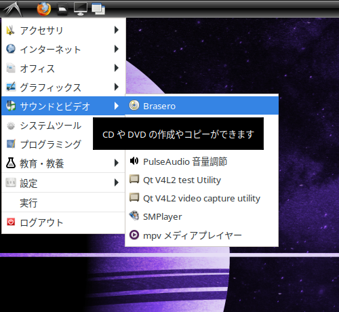
Task: Click the file manager drive icon
Action: pyautogui.click(x=62, y=9)
